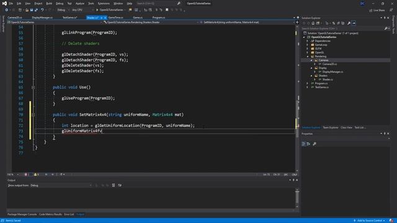The image size is (397, 223).
Task: Pin the Shader.cs tab
Action: click(x=102, y=18)
